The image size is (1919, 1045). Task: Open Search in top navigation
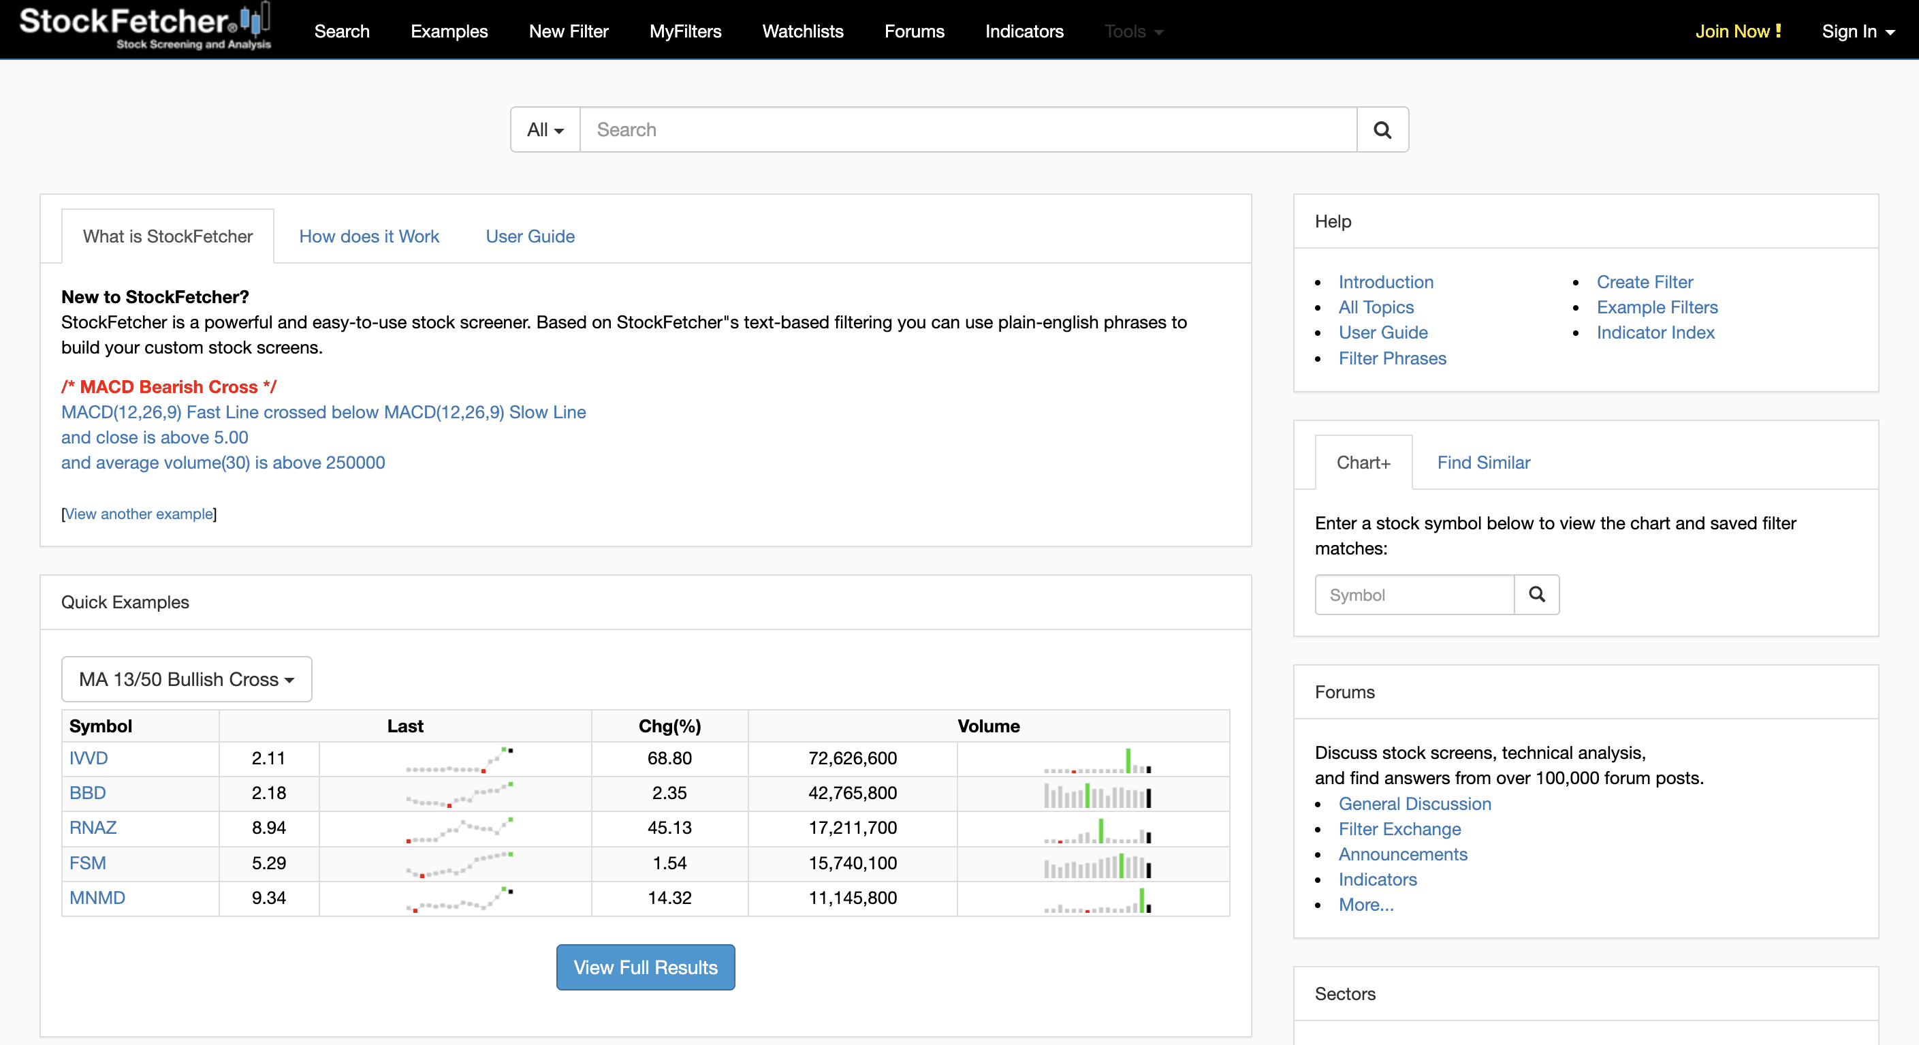point(342,31)
